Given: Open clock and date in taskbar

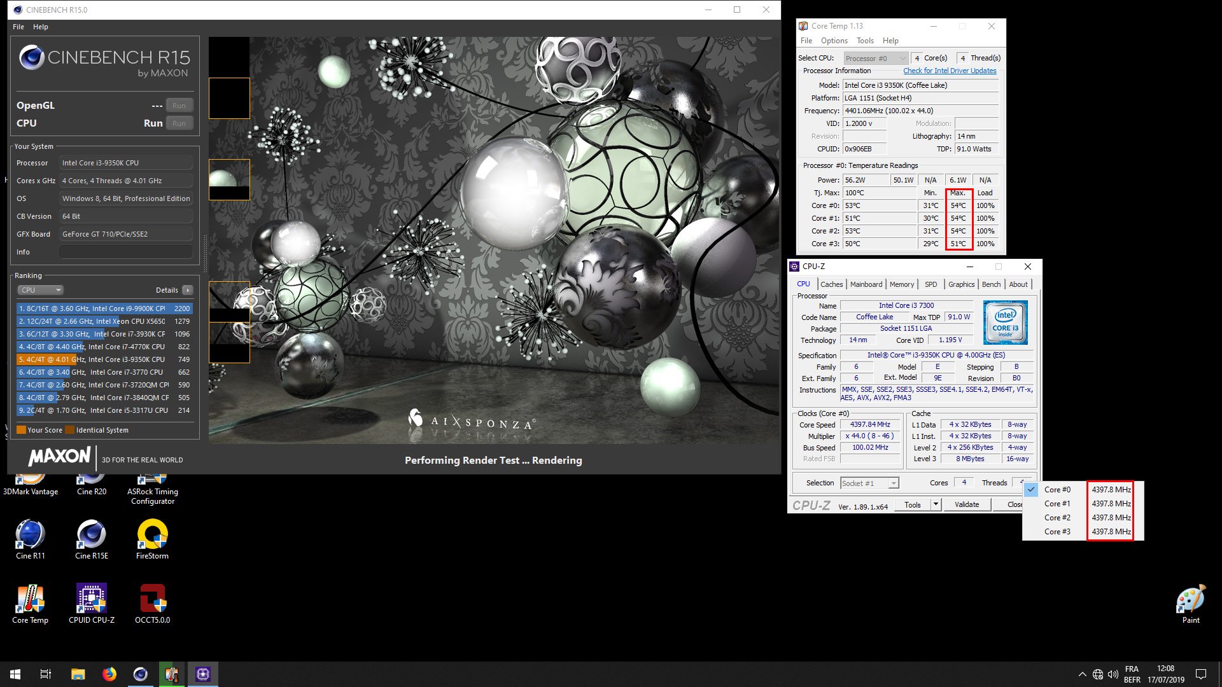Looking at the screenshot, I should tap(1165, 674).
